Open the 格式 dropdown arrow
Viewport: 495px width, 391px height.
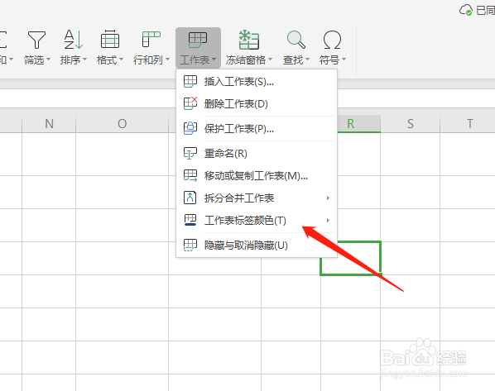point(121,59)
